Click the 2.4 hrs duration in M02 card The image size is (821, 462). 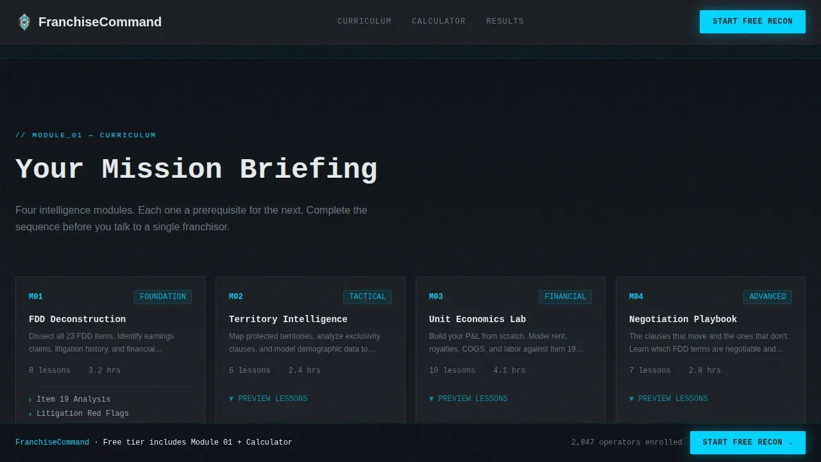point(305,370)
